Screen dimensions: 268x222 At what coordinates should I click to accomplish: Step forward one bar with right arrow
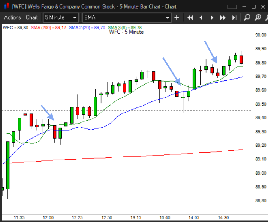(x=212, y=18)
